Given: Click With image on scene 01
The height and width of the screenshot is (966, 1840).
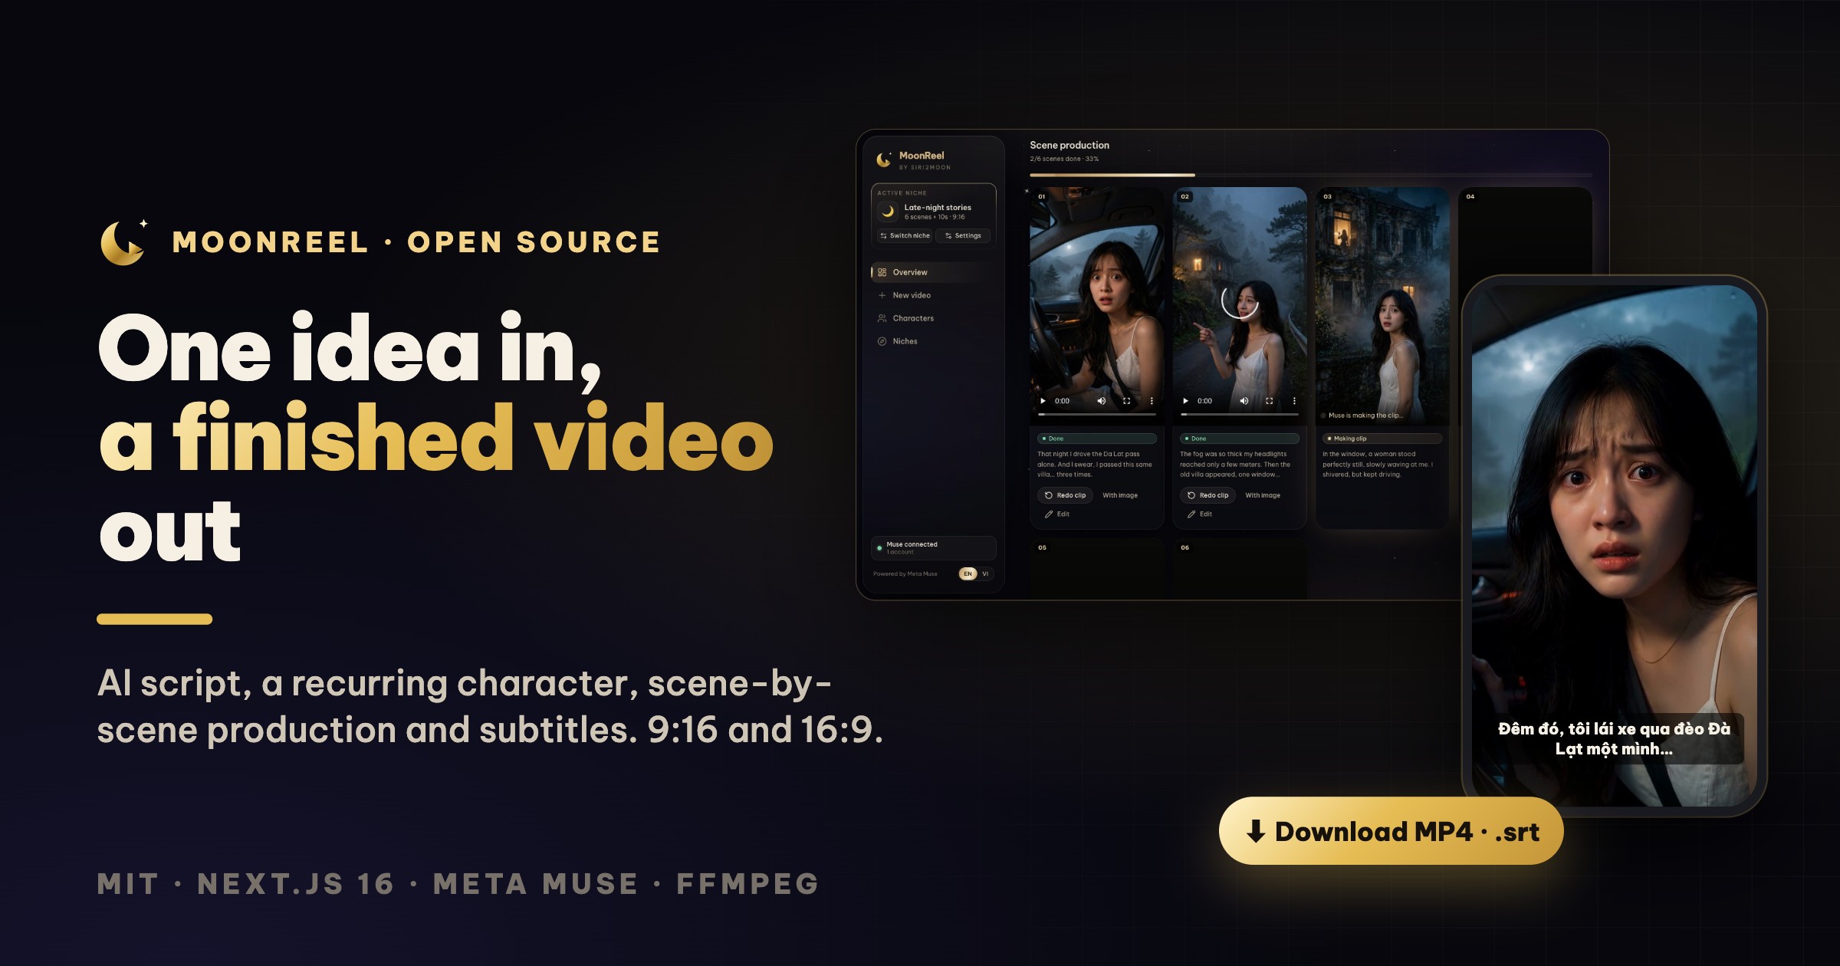Looking at the screenshot, I should pyautogui.click(x=1120, y=495).
